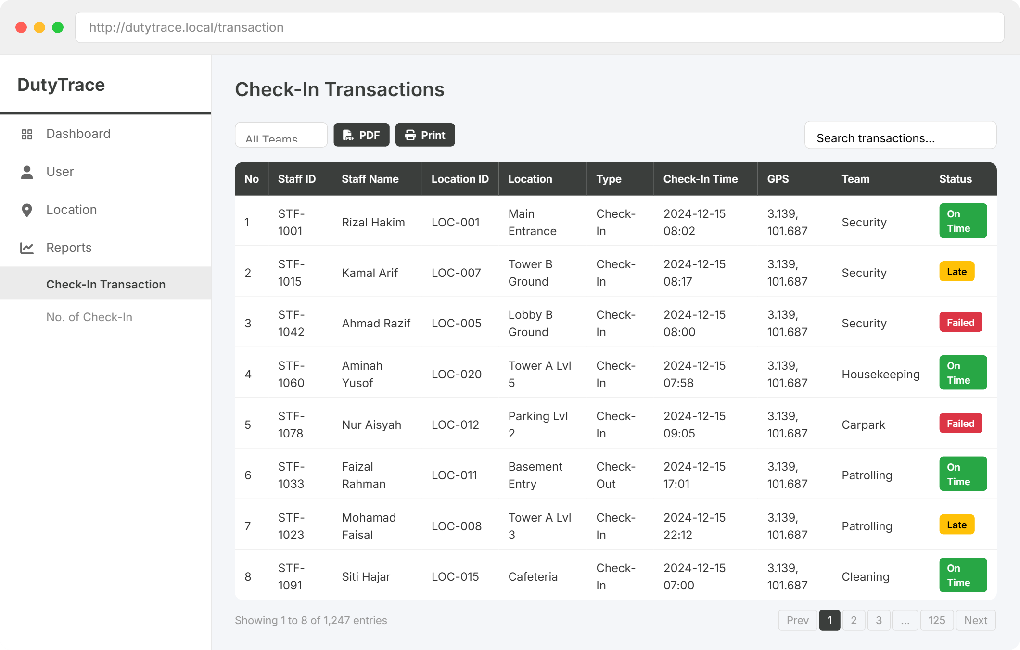The height and width of the screenshot is (650, 1020).
Task: Click the Dashboard grid icon
Action: tap(27, 134)
